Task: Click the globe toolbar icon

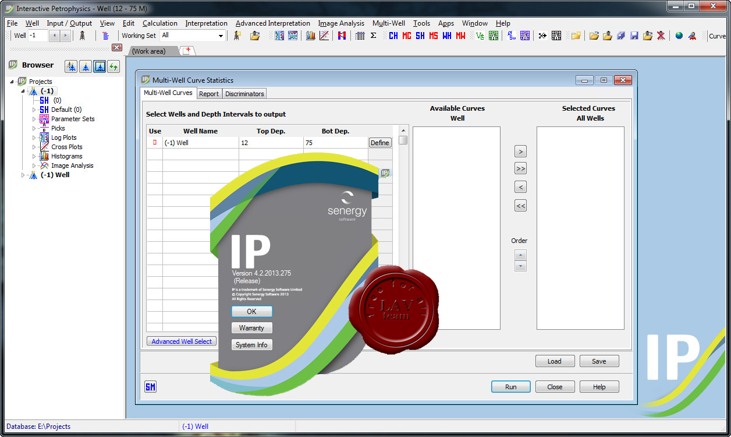Action: pos(679,36)
